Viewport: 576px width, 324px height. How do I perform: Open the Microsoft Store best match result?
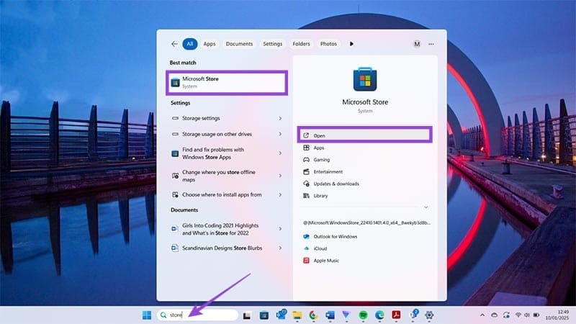[x=227, y=83]
